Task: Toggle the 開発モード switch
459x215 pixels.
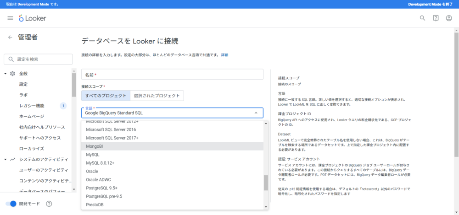Action: (x=11, y=204)
